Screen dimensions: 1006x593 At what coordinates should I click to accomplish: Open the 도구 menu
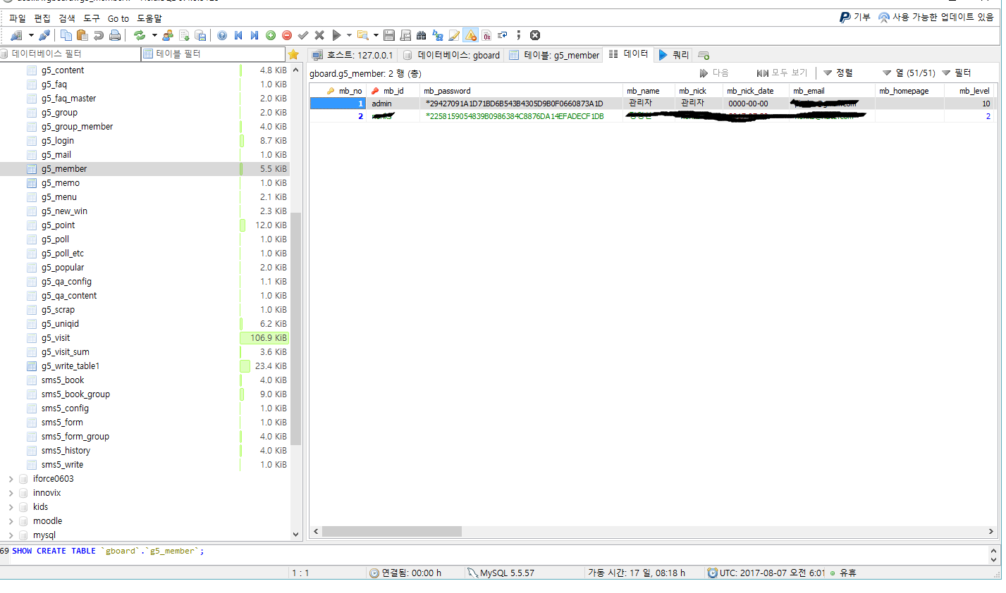click(x=92, y=18)
